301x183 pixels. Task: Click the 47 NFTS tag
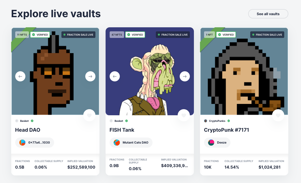coord(117,35)
